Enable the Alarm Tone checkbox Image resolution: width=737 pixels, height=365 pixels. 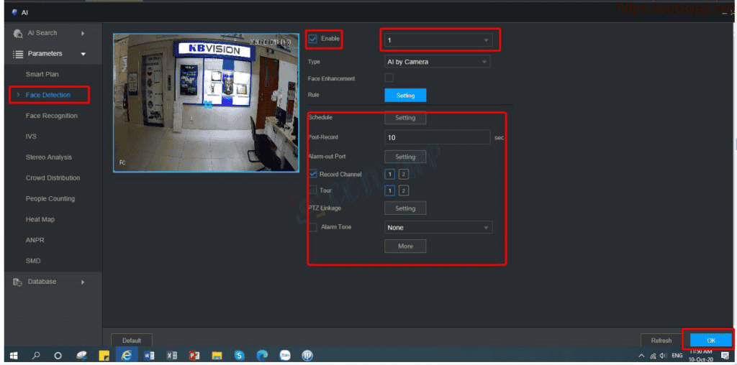312,227
